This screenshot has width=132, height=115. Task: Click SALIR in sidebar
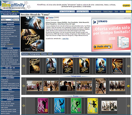[x=3, y=46]
